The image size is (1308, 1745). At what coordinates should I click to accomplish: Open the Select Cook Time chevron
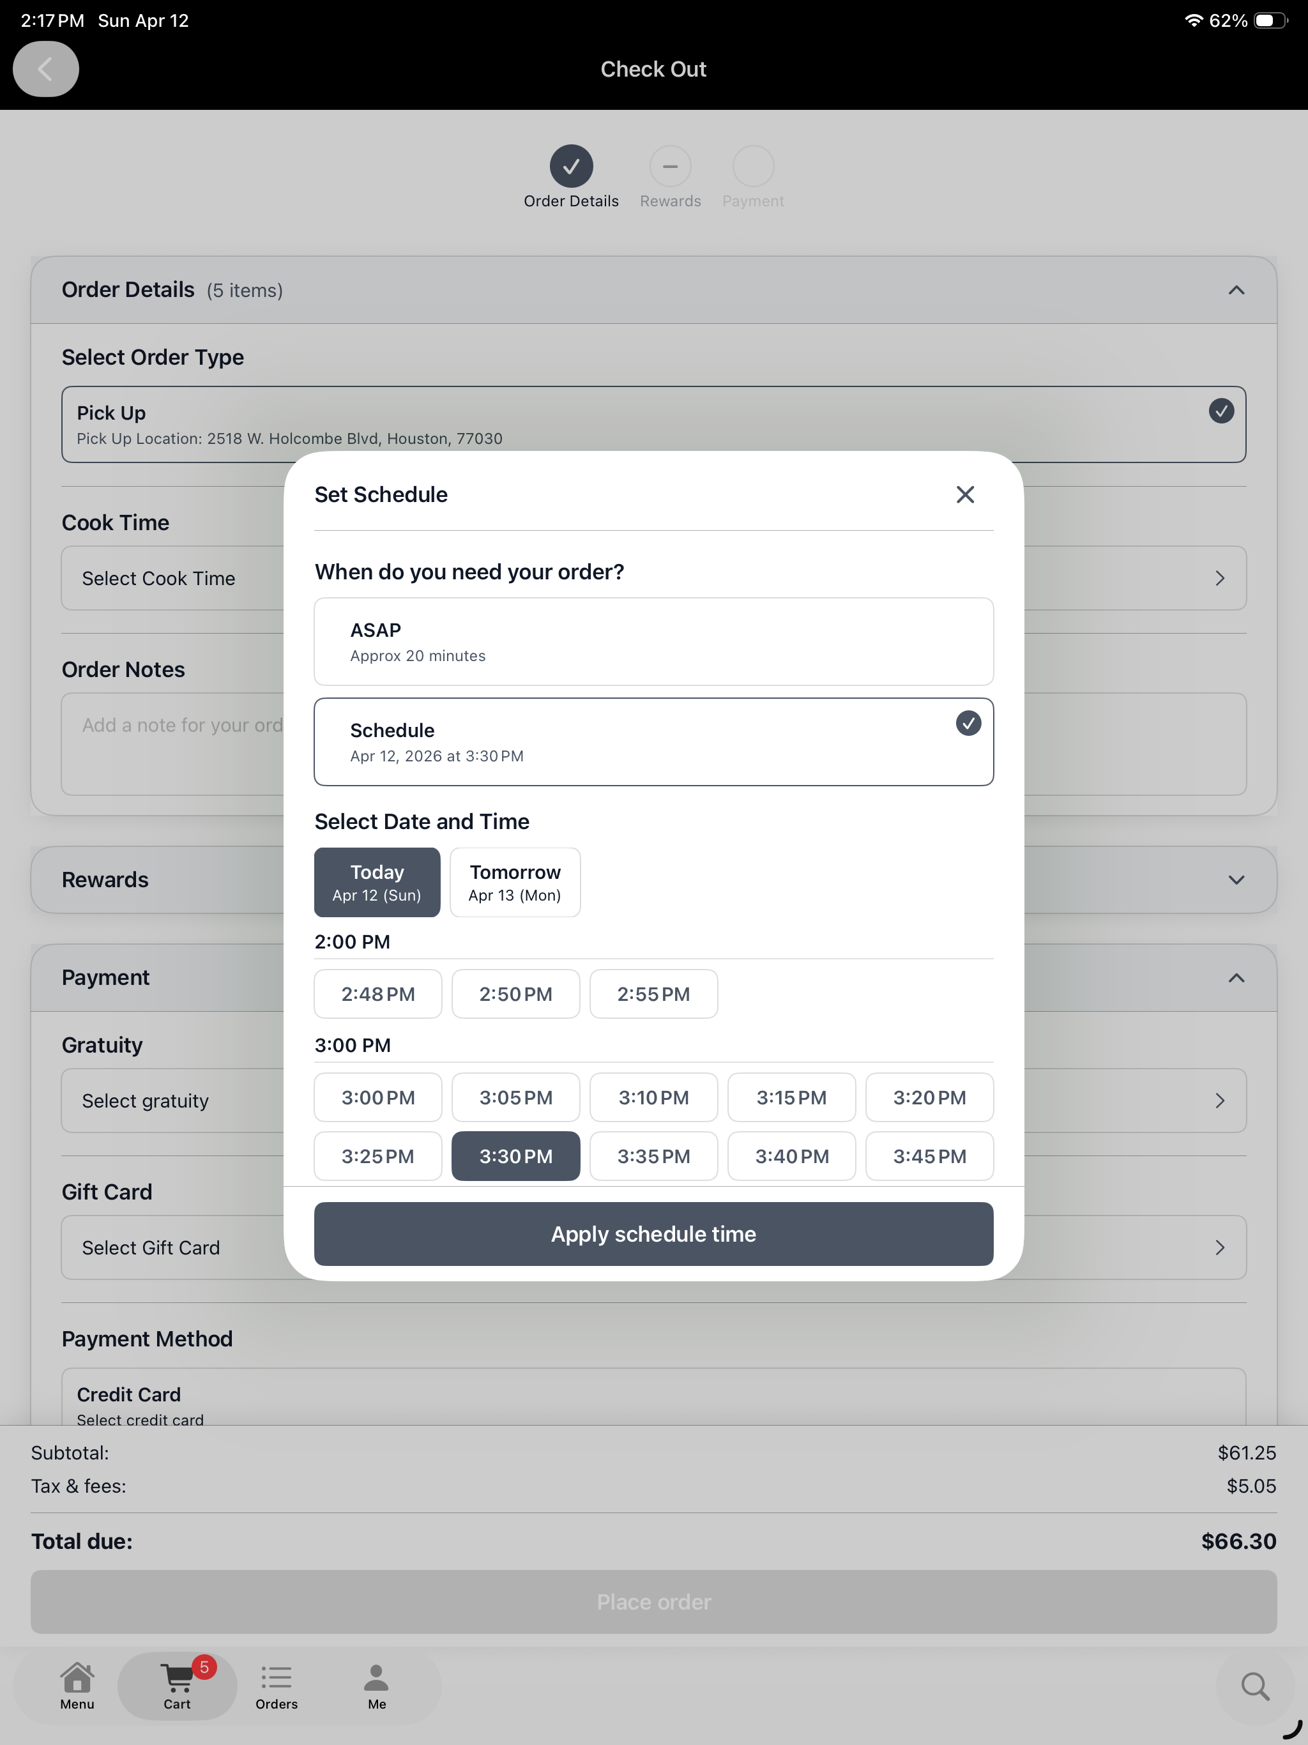pyautogui.click(x=1220, y=578)
